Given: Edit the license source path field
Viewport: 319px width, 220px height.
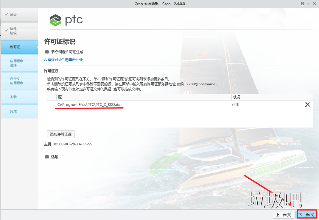Looking at the screenshot, I should coord(144,105).
